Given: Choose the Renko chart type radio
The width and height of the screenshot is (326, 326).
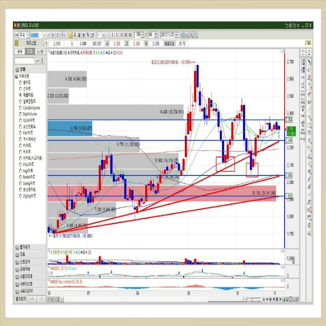Looking at the screenshot, I should point(20,177).
